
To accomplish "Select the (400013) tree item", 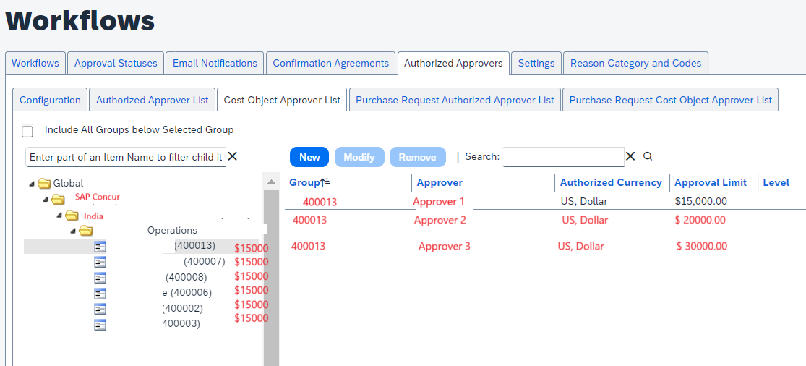I will (x=194, y=246).
